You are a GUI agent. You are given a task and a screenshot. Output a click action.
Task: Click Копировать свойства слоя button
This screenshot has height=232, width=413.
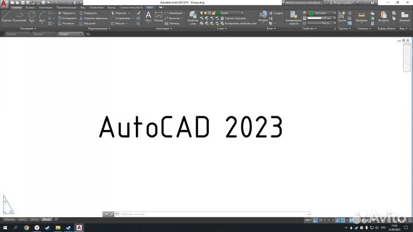(x=239, y=23)
